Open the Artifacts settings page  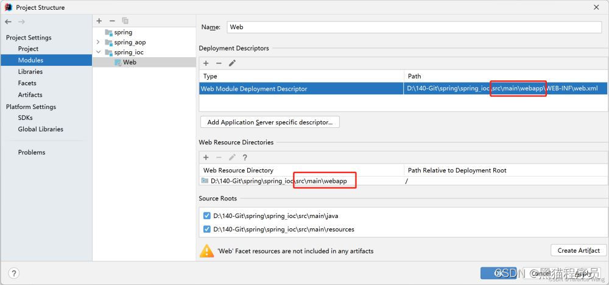(x=30, y=95)
